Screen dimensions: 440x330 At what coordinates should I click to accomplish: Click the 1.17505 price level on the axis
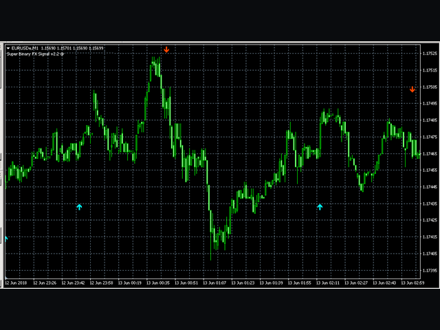pyautogui.click(x=430, y=87)
